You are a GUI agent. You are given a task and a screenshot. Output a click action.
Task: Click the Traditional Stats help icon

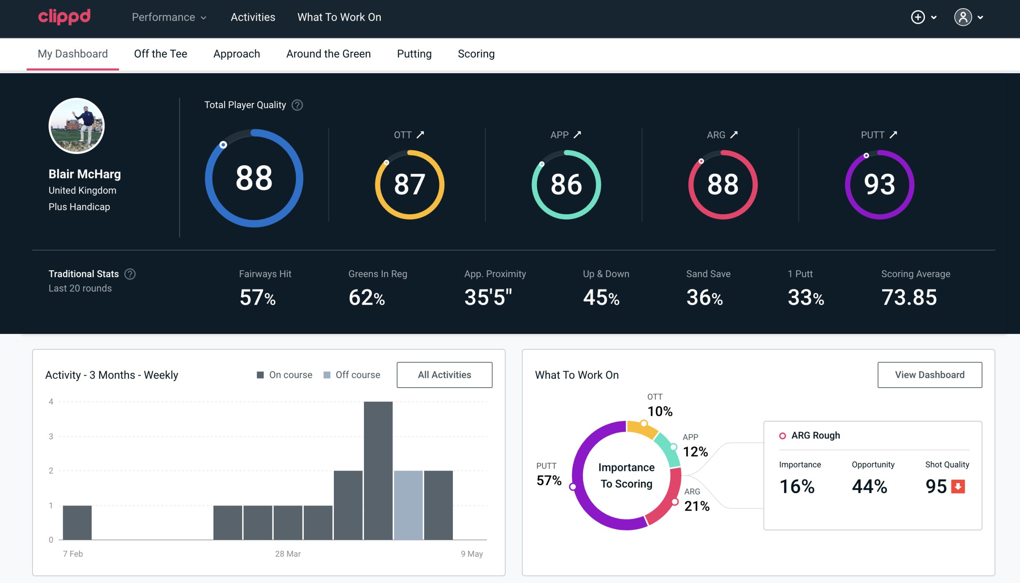(x=130, y=273)
